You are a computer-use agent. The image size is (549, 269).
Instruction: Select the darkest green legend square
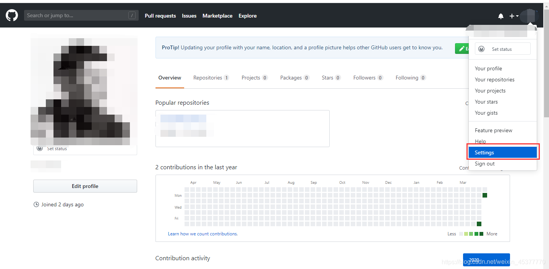[x=481, y=234]
